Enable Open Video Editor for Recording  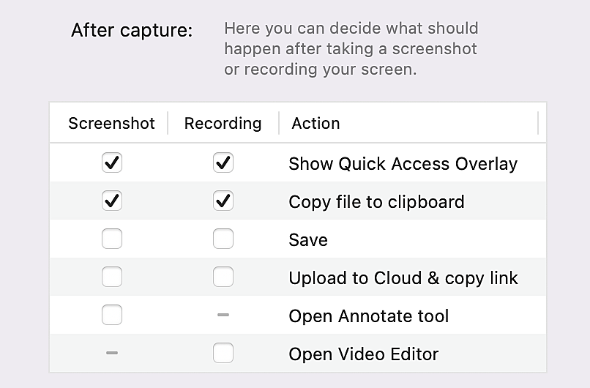[223, 354]
